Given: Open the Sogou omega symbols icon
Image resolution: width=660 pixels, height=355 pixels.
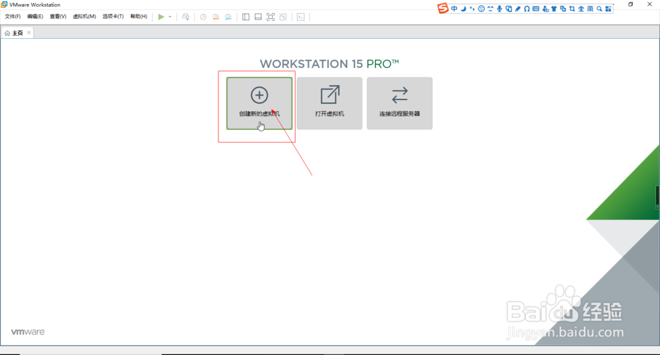Looking at the screenshot, I should [527, 9].
